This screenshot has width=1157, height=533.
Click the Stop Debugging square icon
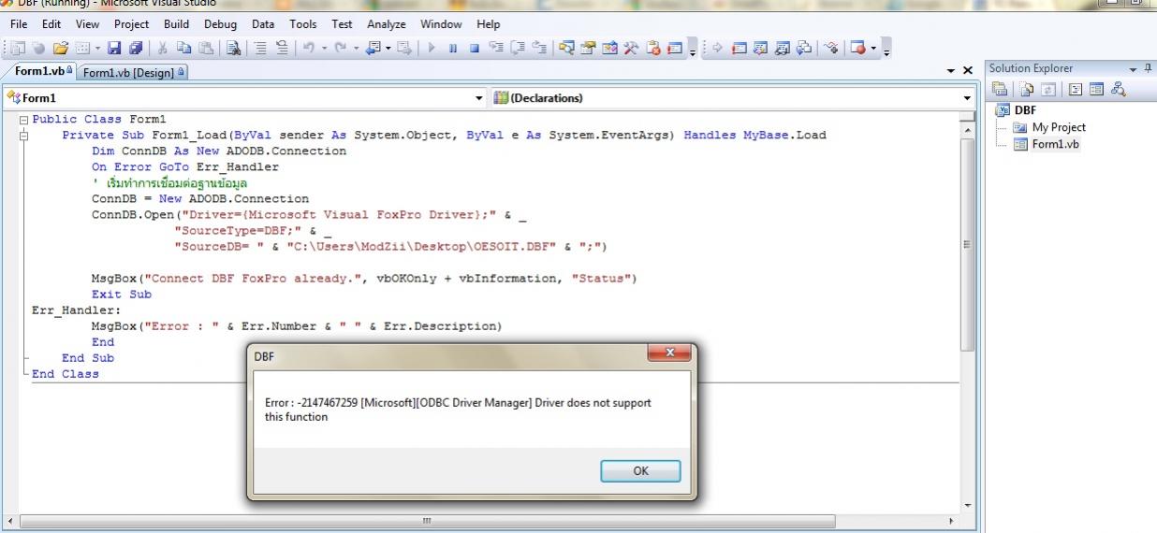click(473, 47)
